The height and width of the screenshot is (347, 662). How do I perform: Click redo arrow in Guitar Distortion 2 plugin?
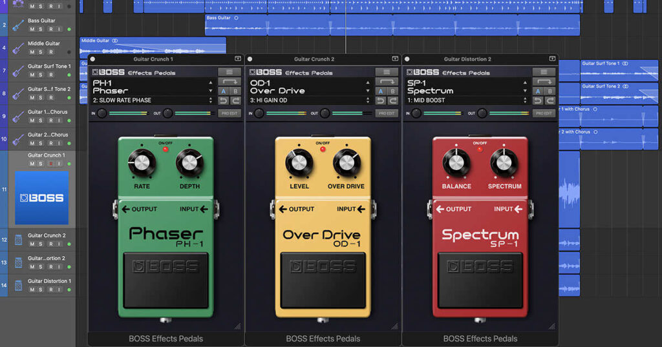tap(550, 100)
